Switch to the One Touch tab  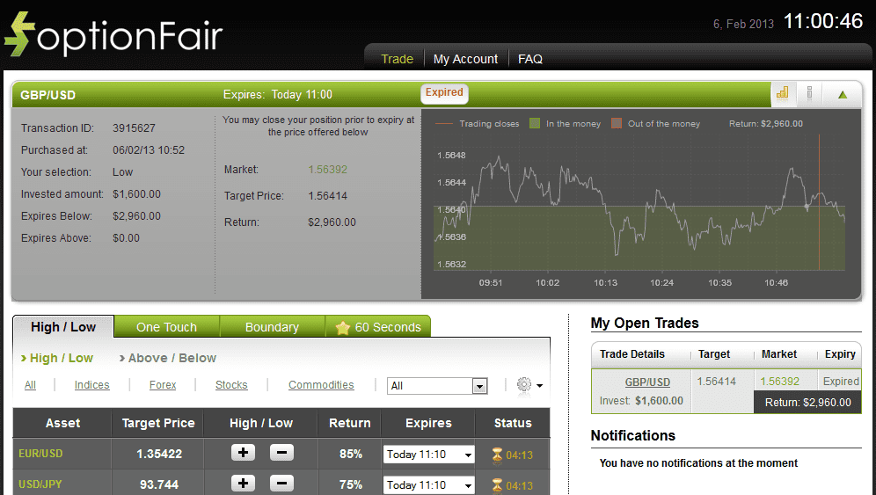[166, 327]
